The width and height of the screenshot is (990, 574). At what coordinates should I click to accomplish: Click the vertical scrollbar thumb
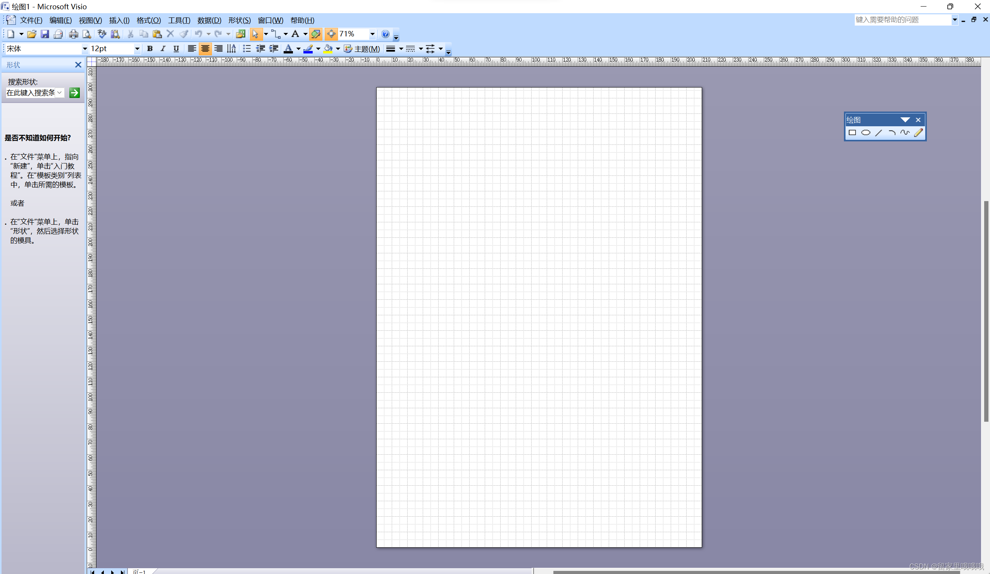(x=986, y=311)
